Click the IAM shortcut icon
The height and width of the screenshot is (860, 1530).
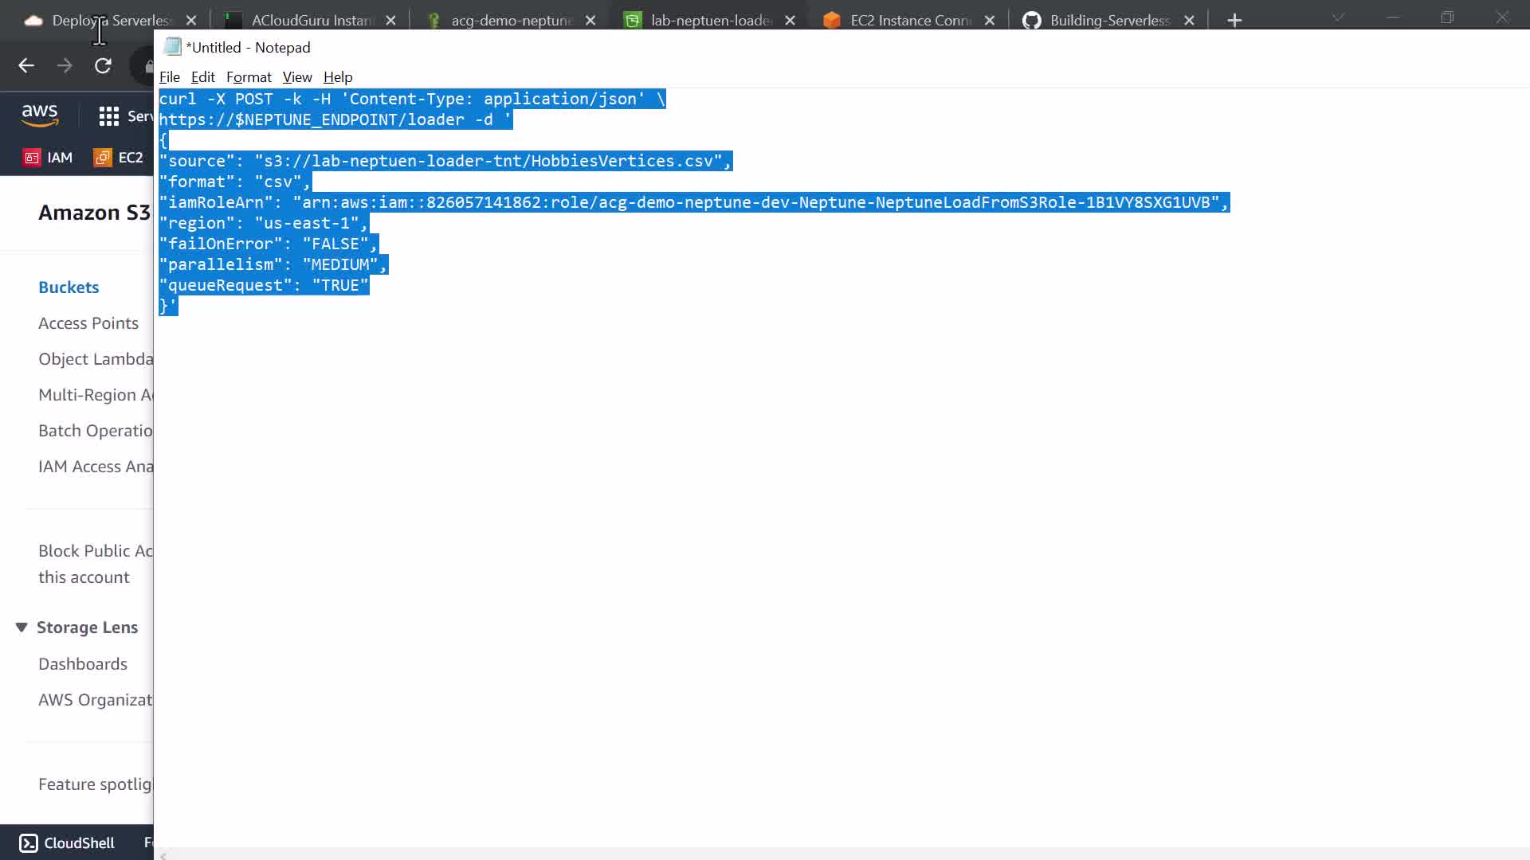tap(32, 158)
